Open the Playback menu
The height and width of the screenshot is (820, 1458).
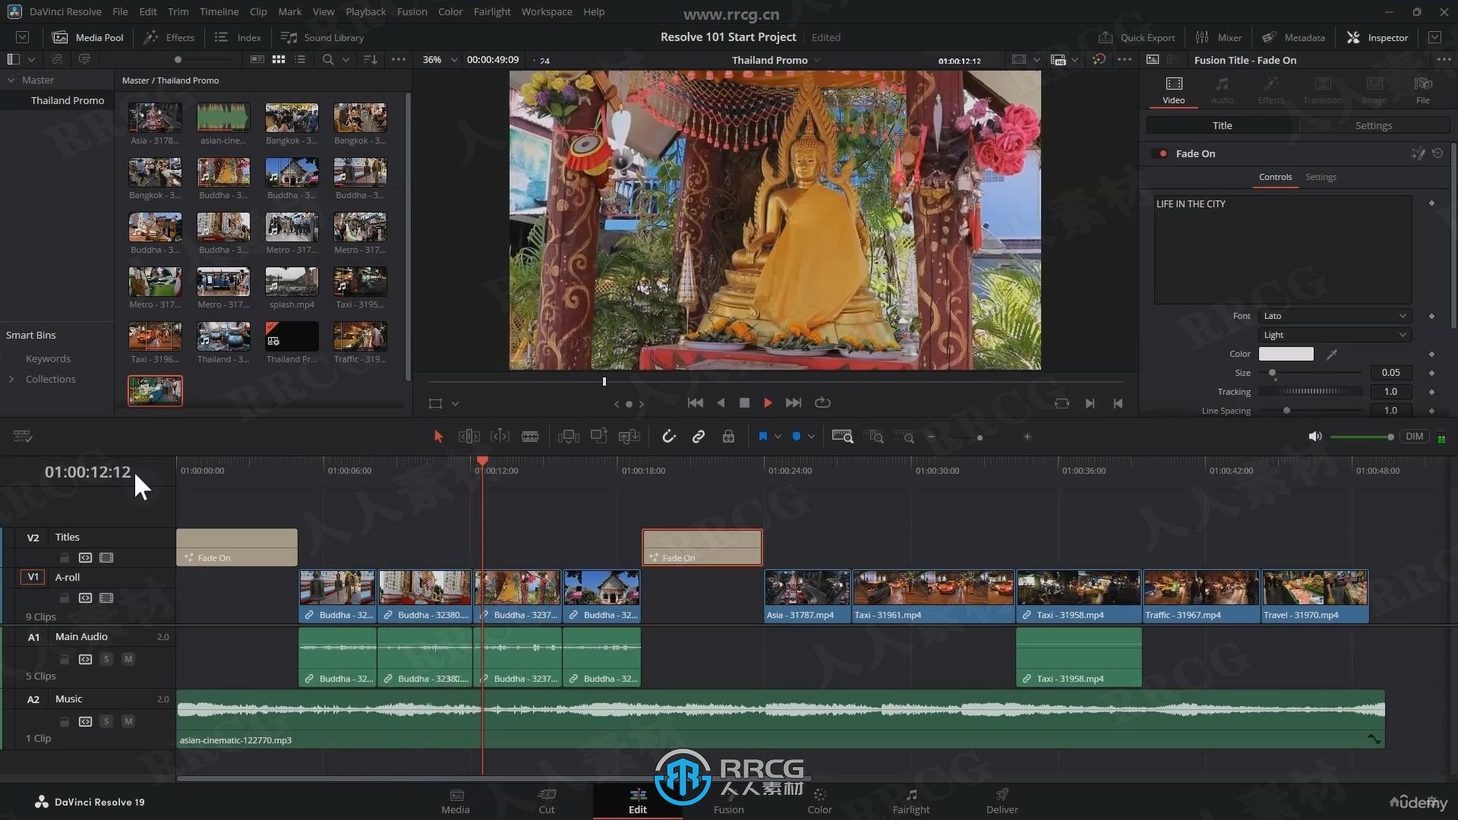click(x=365, y=11)
